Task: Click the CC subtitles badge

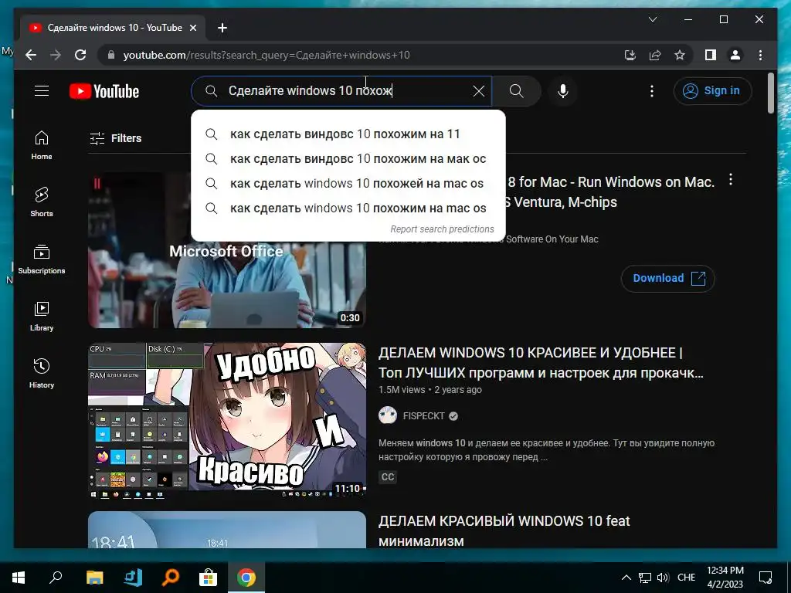Action: coord(388,477)
